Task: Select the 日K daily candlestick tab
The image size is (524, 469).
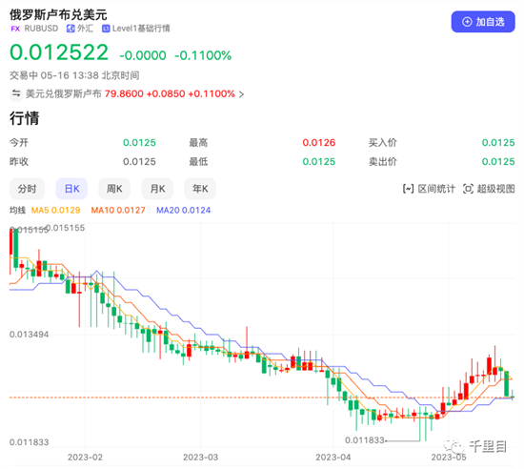Action: [71, 189]
